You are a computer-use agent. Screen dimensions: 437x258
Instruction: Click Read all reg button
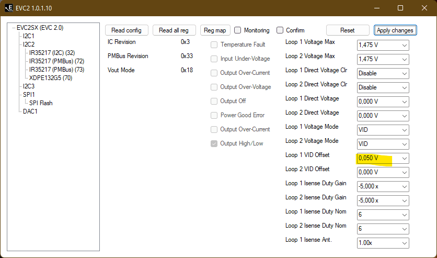tap(174, 30)
